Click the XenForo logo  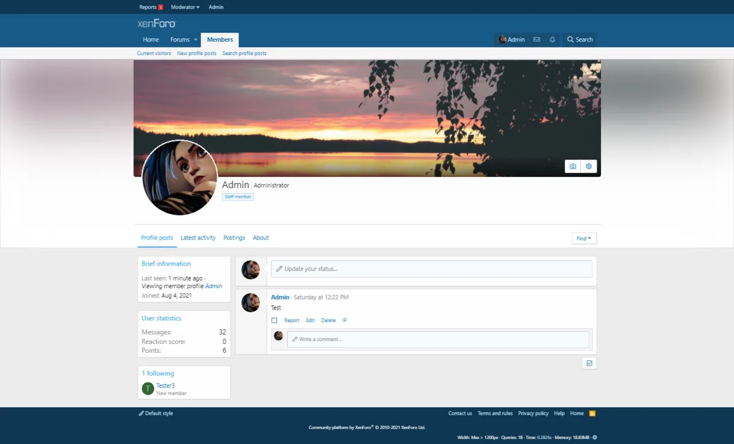(x=157, y=23)
